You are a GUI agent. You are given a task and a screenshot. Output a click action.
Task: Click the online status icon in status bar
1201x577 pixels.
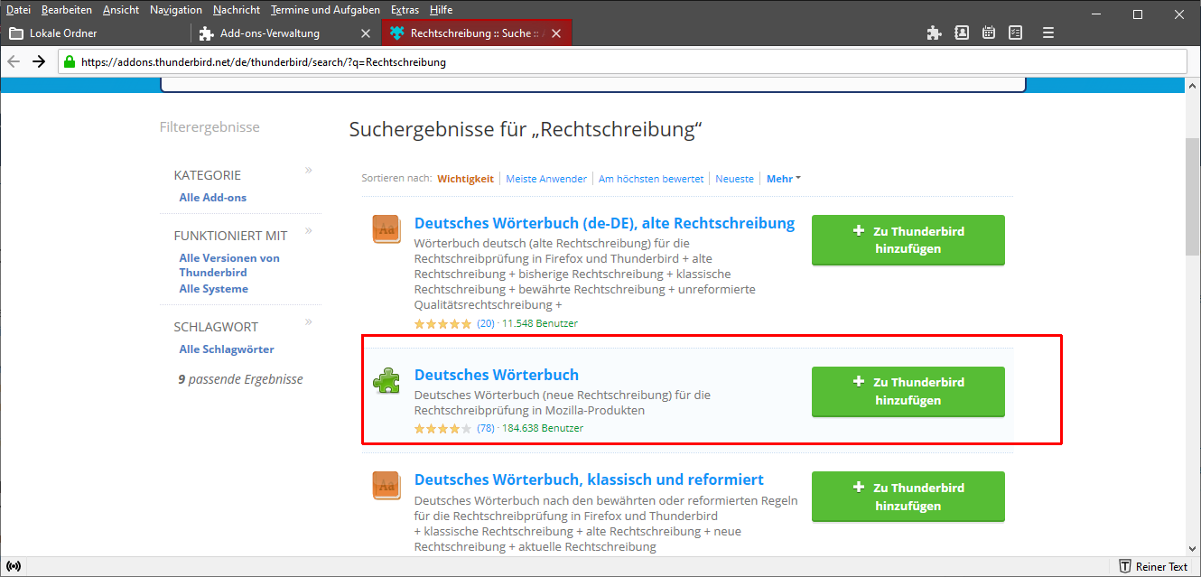(14, 566)
